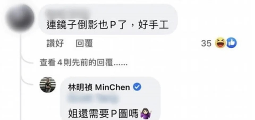Click the blue verified badge beside MinChen
The image size is (255, 120).
tap(137, 87)
